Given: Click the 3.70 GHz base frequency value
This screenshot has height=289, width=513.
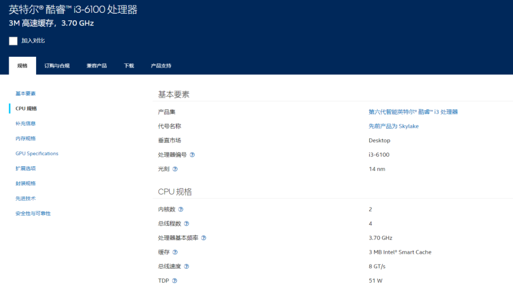Looking at the screenshot, I should tap(380, 238).
